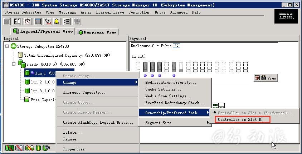Select Pre-Read Redundancy Check... menu item
Image resolution: width=302 pixels, height=154 pixels.
coord(175,103)
